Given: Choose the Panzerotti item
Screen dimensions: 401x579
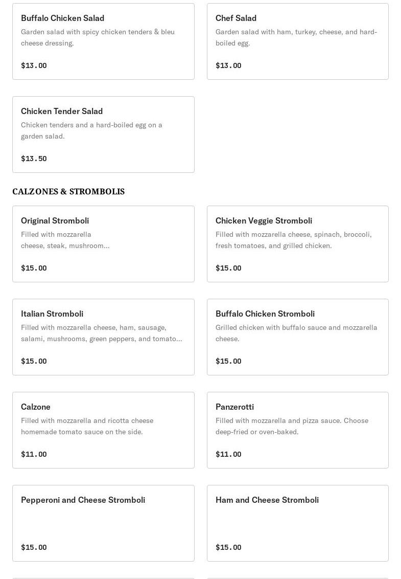Looking at the screenshot, I should pos(298,430).
